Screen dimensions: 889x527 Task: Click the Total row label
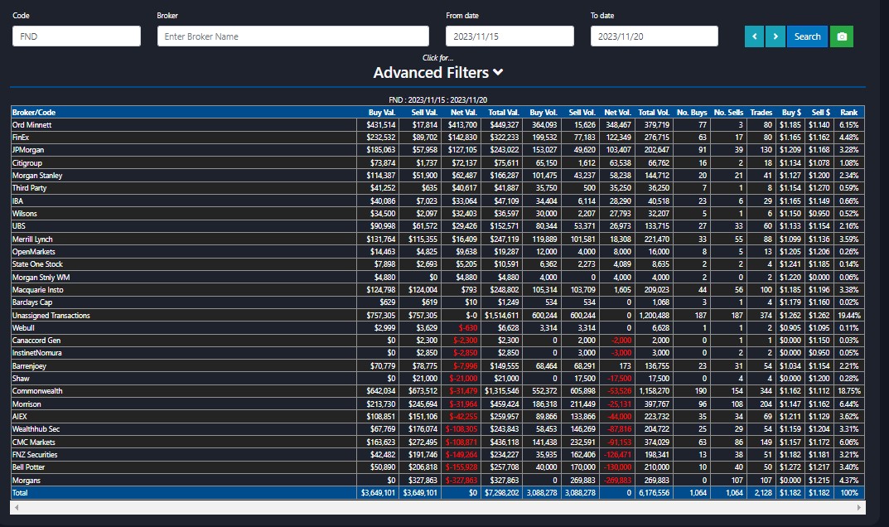20,492
